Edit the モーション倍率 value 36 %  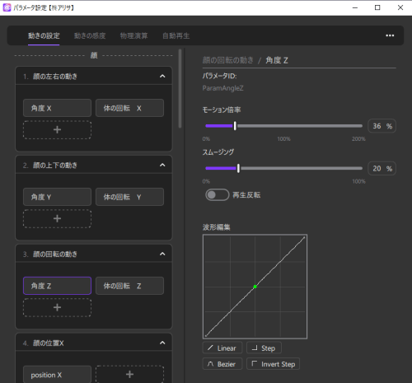point(382,126)
